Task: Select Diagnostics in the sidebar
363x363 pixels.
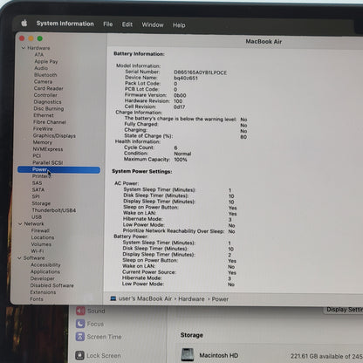Action: (x=47, y=102)
